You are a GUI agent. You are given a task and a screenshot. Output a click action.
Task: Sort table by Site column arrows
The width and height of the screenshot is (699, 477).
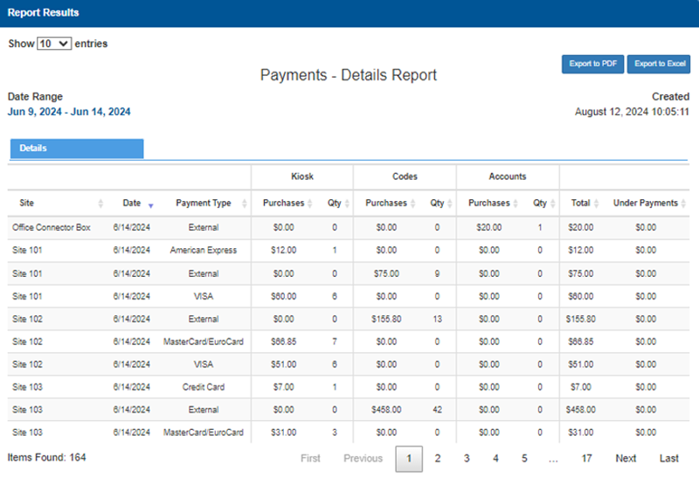pos(100,204)
